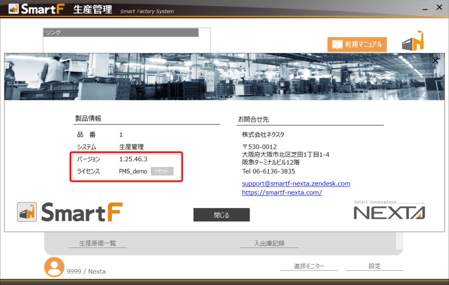Open 入出庫記録 from the menu
The height and width of the screenshot is (285, 449).
coord(269,243)
